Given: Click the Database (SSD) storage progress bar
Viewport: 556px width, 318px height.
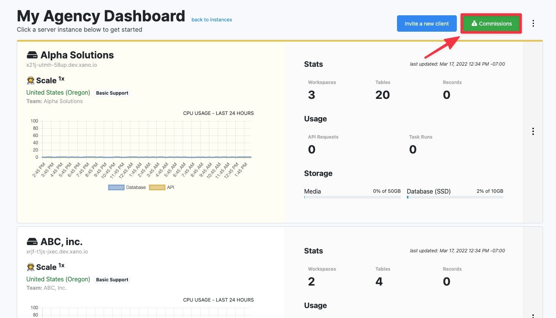Looking at the screenshot, I should coord(455,197).
